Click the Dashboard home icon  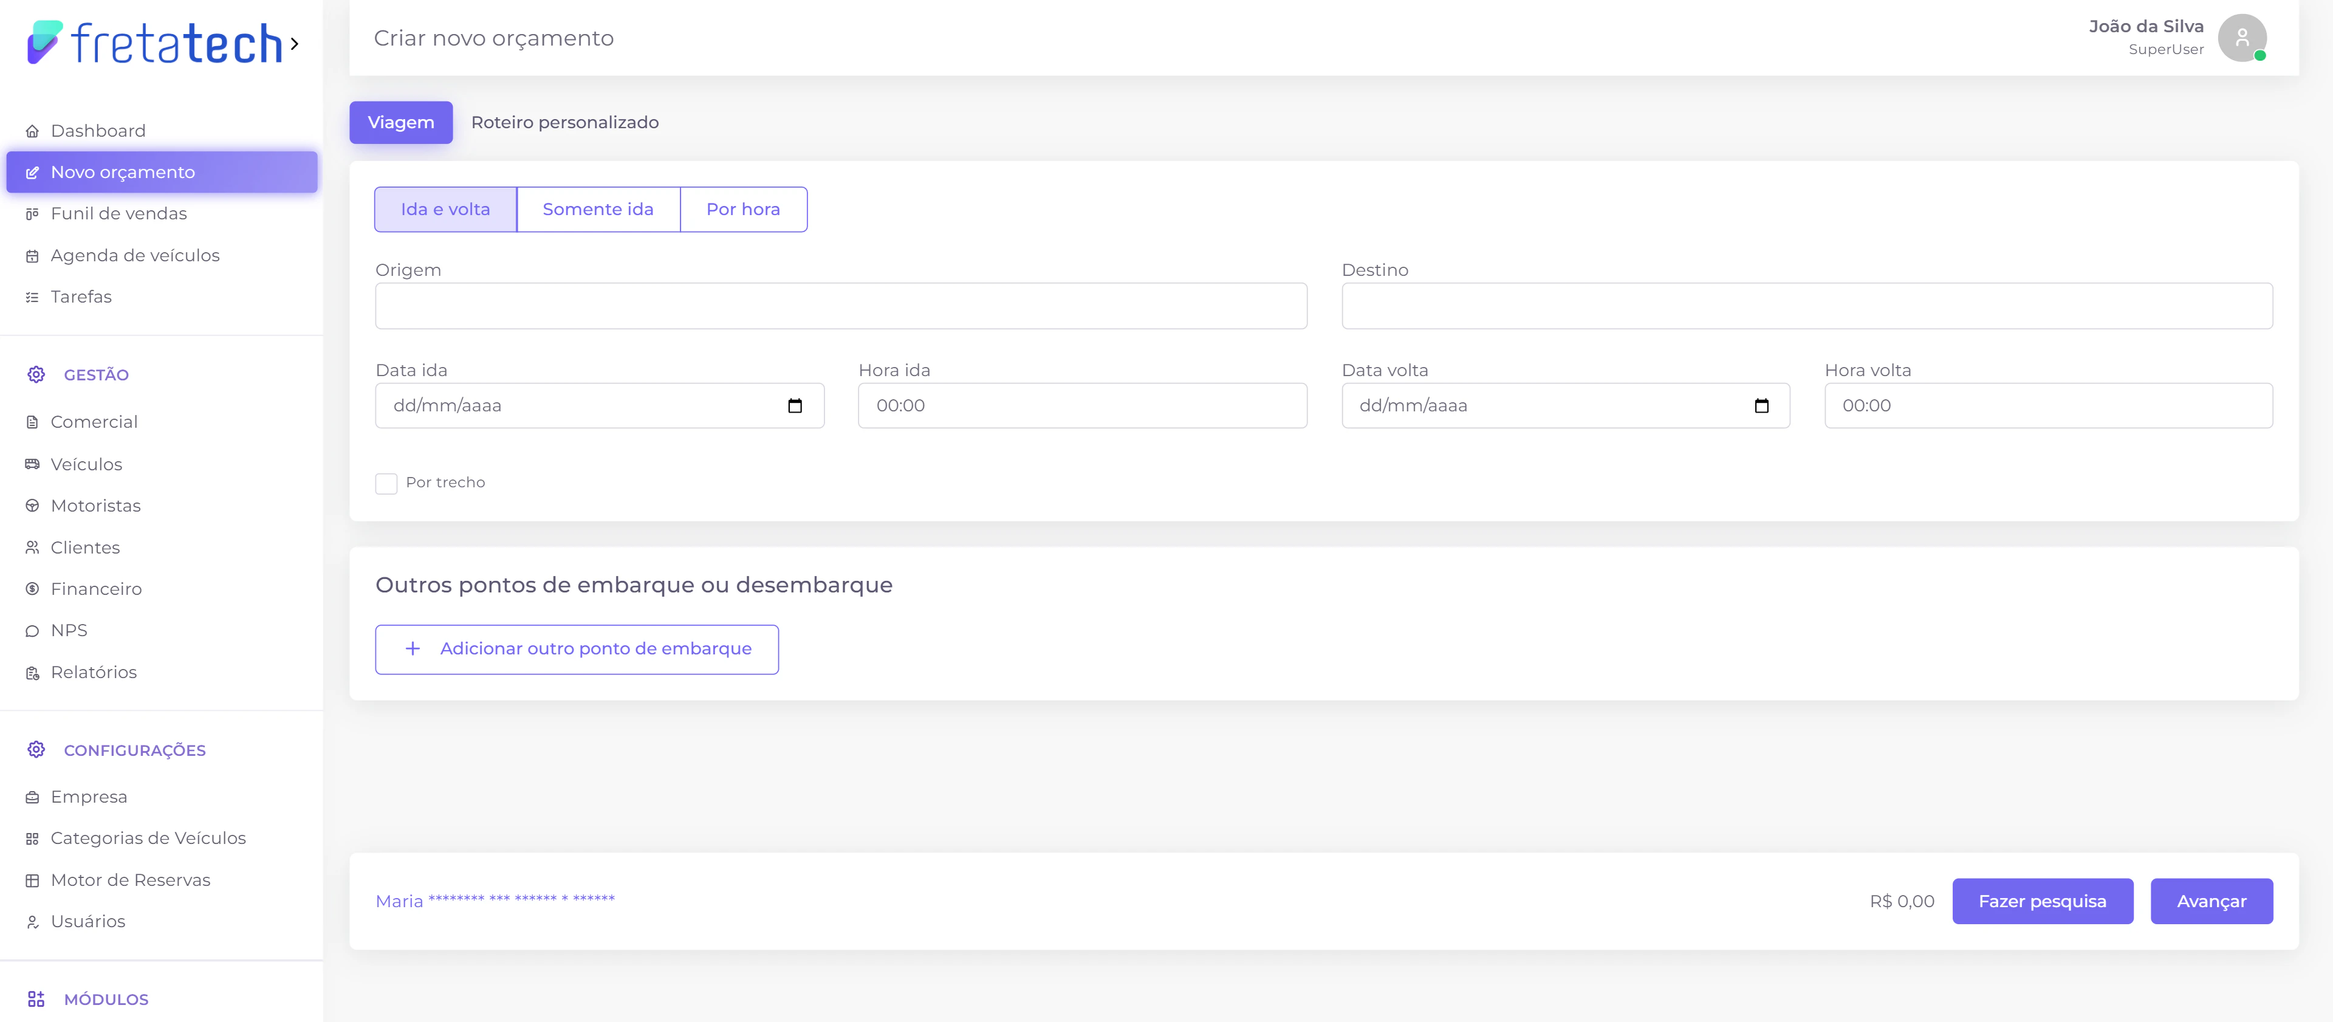pos(33,131)
